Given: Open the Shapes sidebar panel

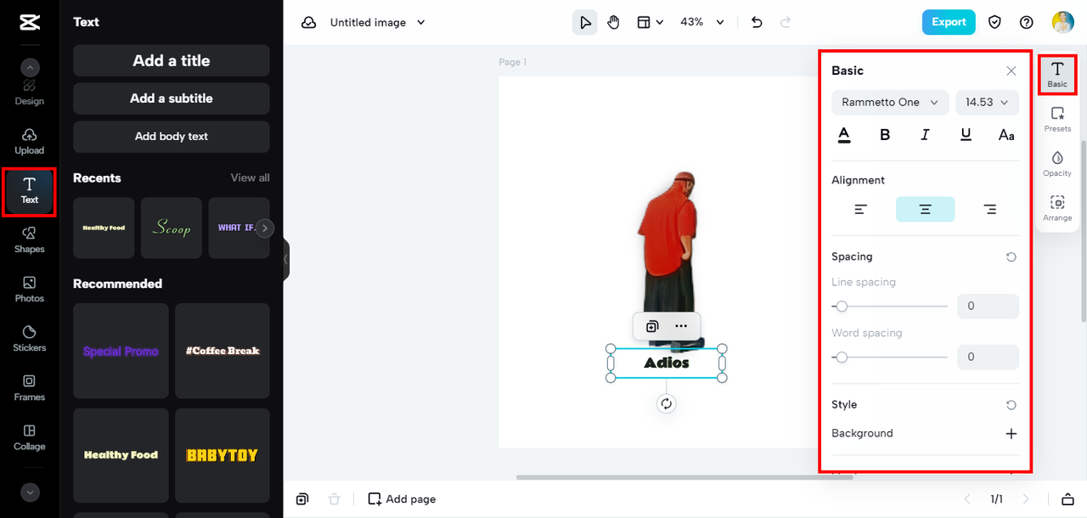Looking at the screenshot, I should click(x=30, y=240).
